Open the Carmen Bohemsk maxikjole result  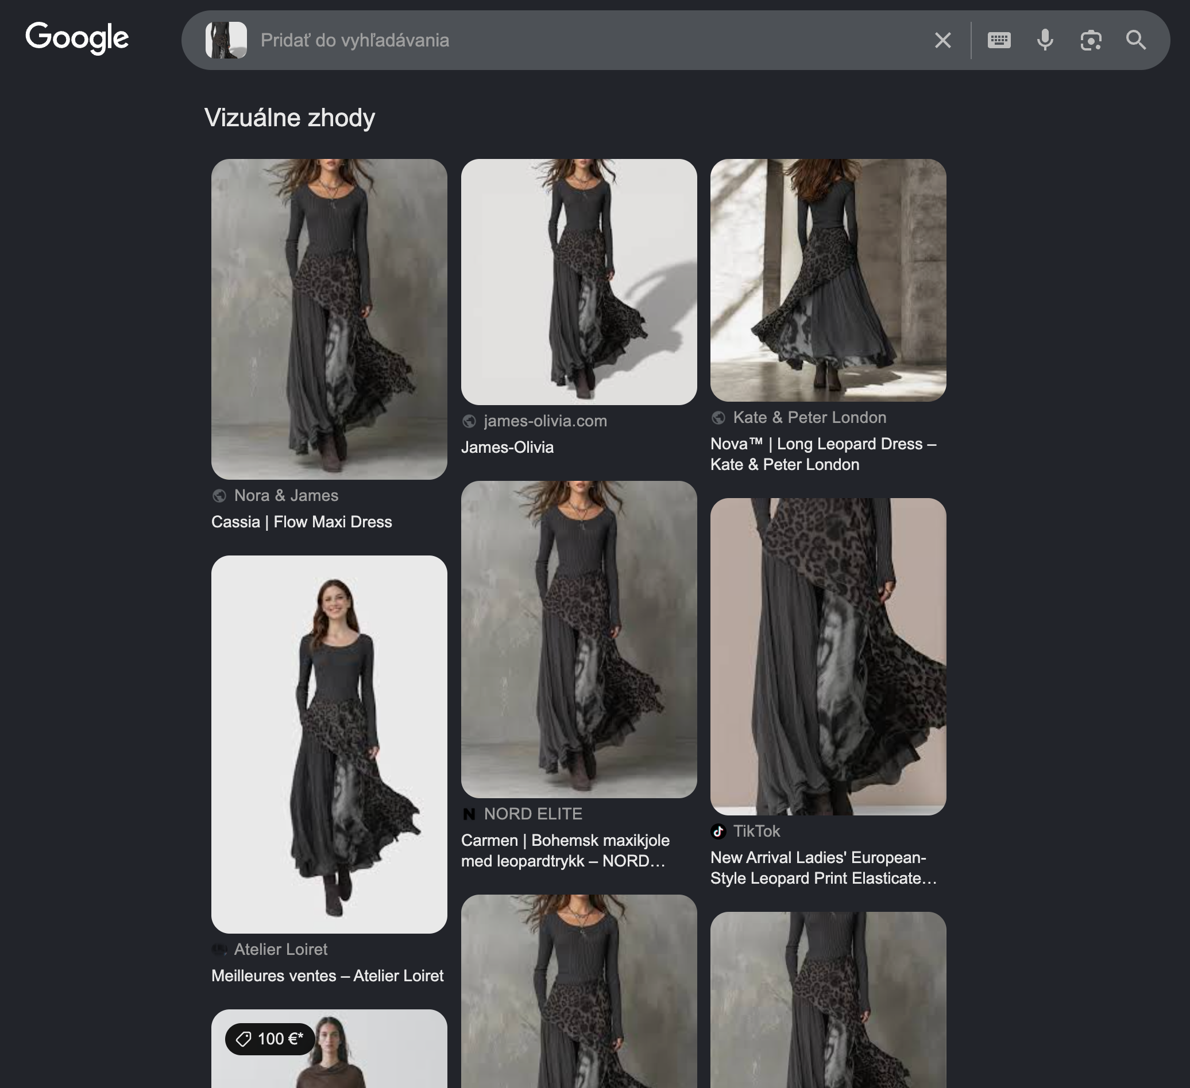click(565, 851)
